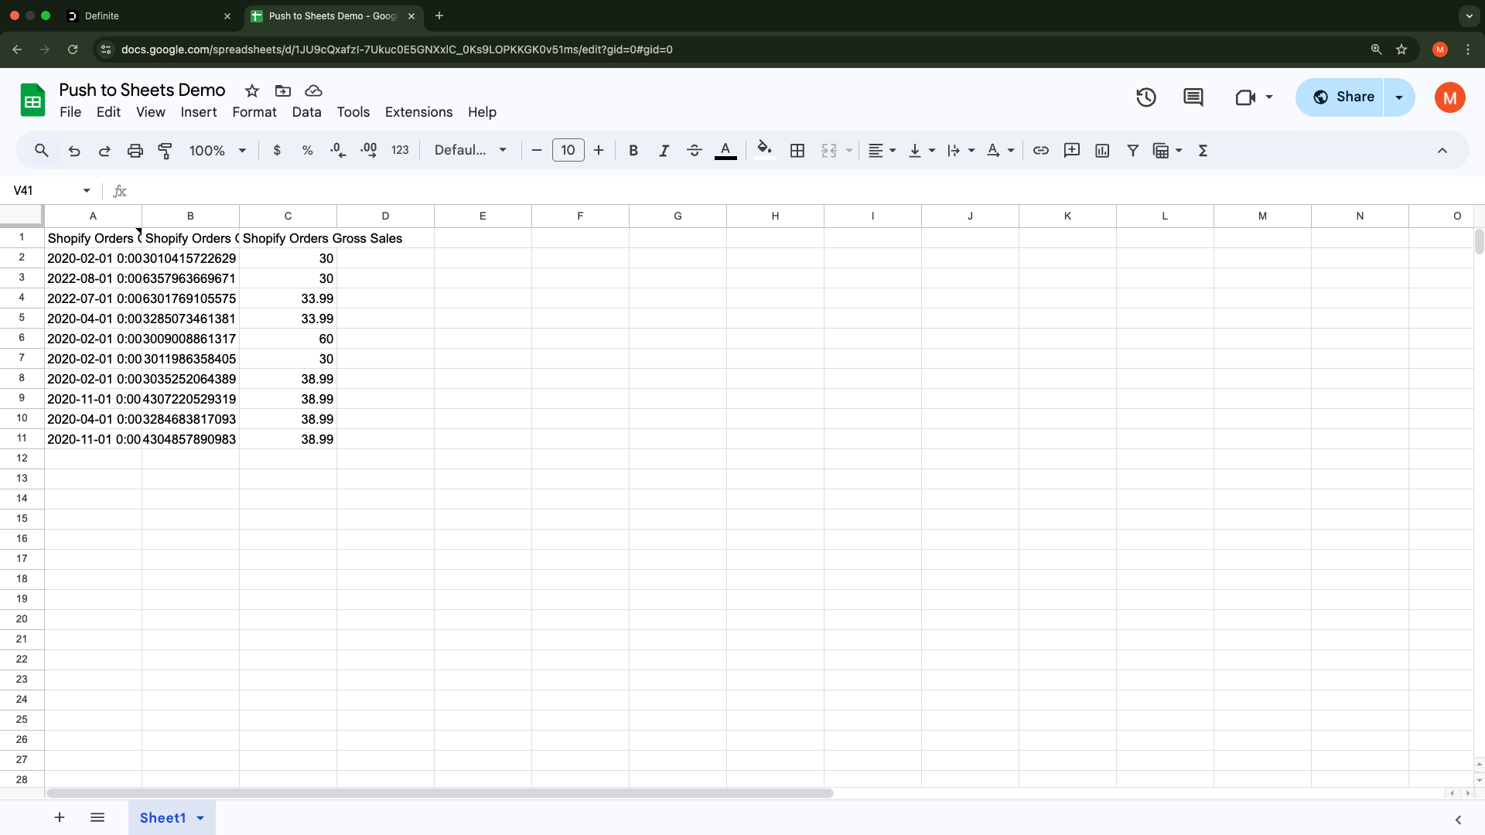Click the Insert chart icon
Viewport: 1485px width, 835px height.
[1102, 151]
